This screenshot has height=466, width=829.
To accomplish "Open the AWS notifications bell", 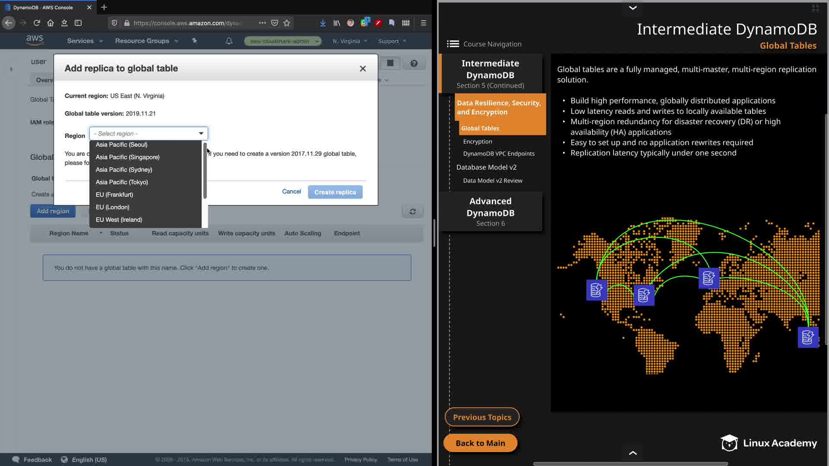I will [229, 41].
